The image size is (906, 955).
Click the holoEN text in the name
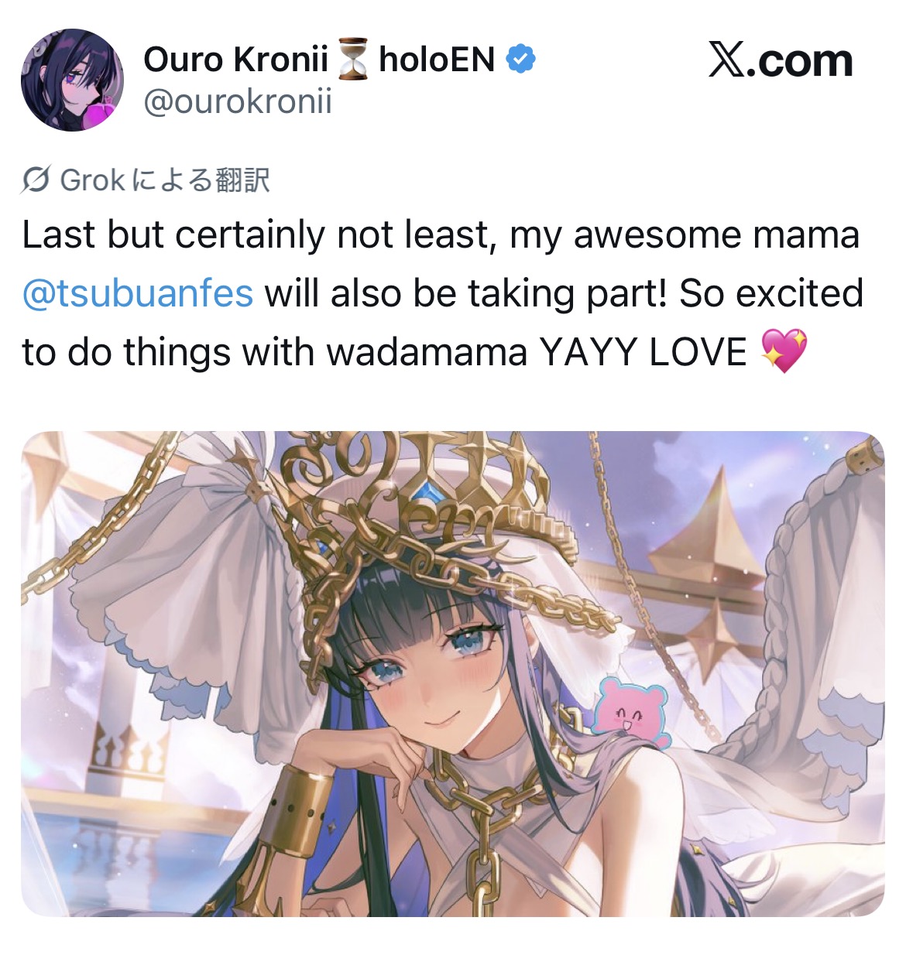coord(437,60)
